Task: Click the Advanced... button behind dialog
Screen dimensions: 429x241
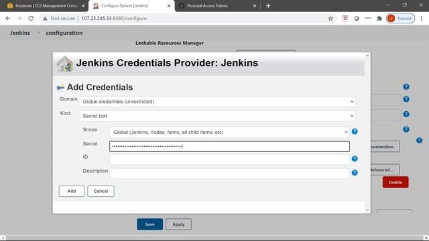Action: point(385,169)
